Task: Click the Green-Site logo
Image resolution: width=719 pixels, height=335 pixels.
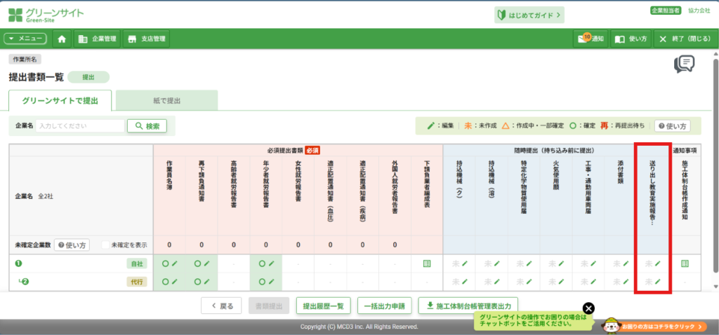Action: click(x=46, y=15)
